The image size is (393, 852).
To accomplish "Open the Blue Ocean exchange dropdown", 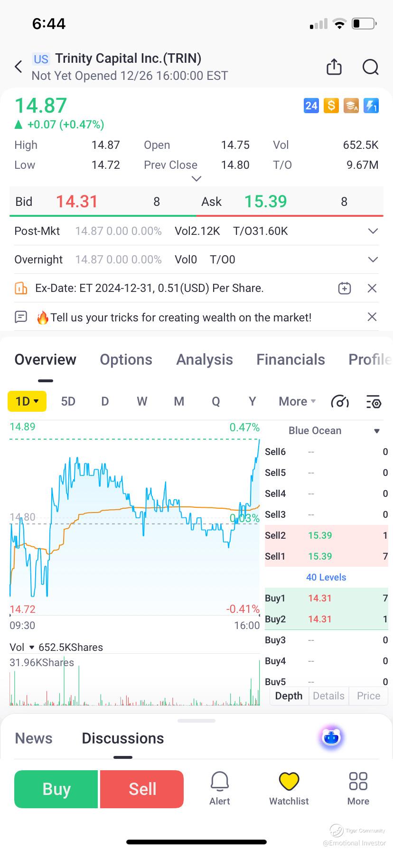I will click(x=376, y=431).
